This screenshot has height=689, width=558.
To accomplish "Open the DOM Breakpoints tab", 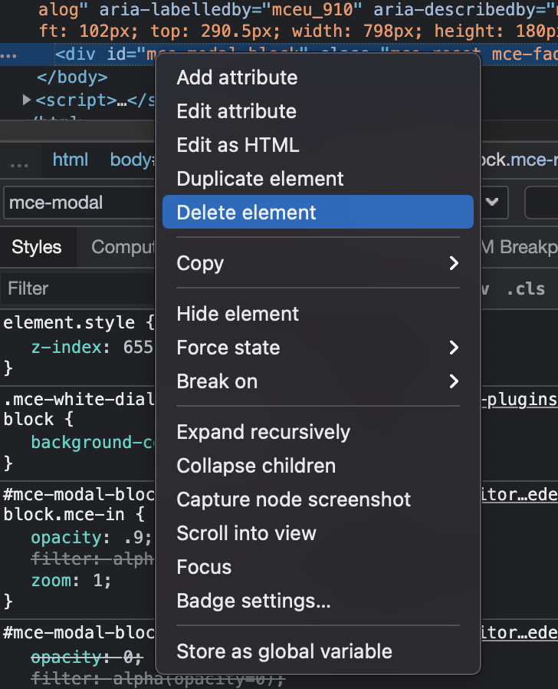I will click(x=520, y=247).
